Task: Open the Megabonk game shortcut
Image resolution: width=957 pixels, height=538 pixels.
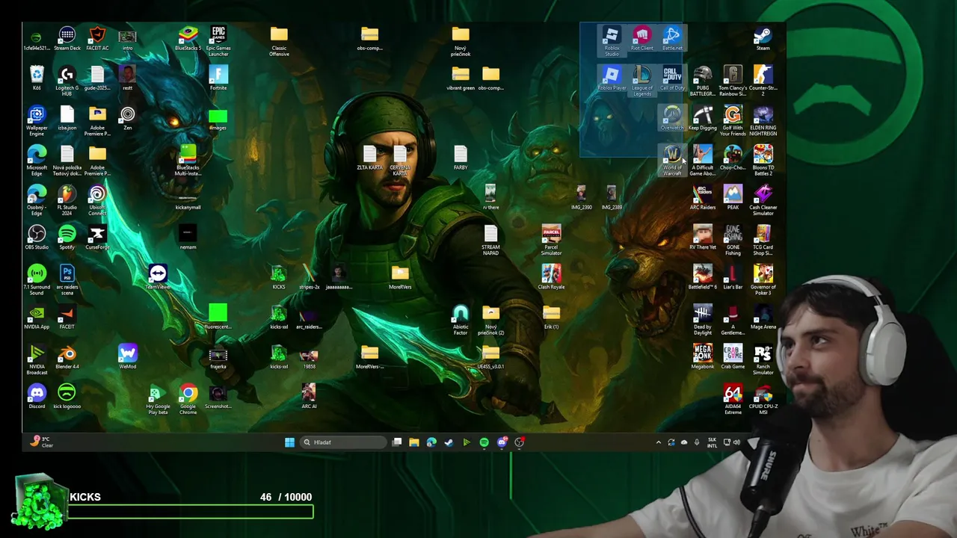Action: pos(702,356)
